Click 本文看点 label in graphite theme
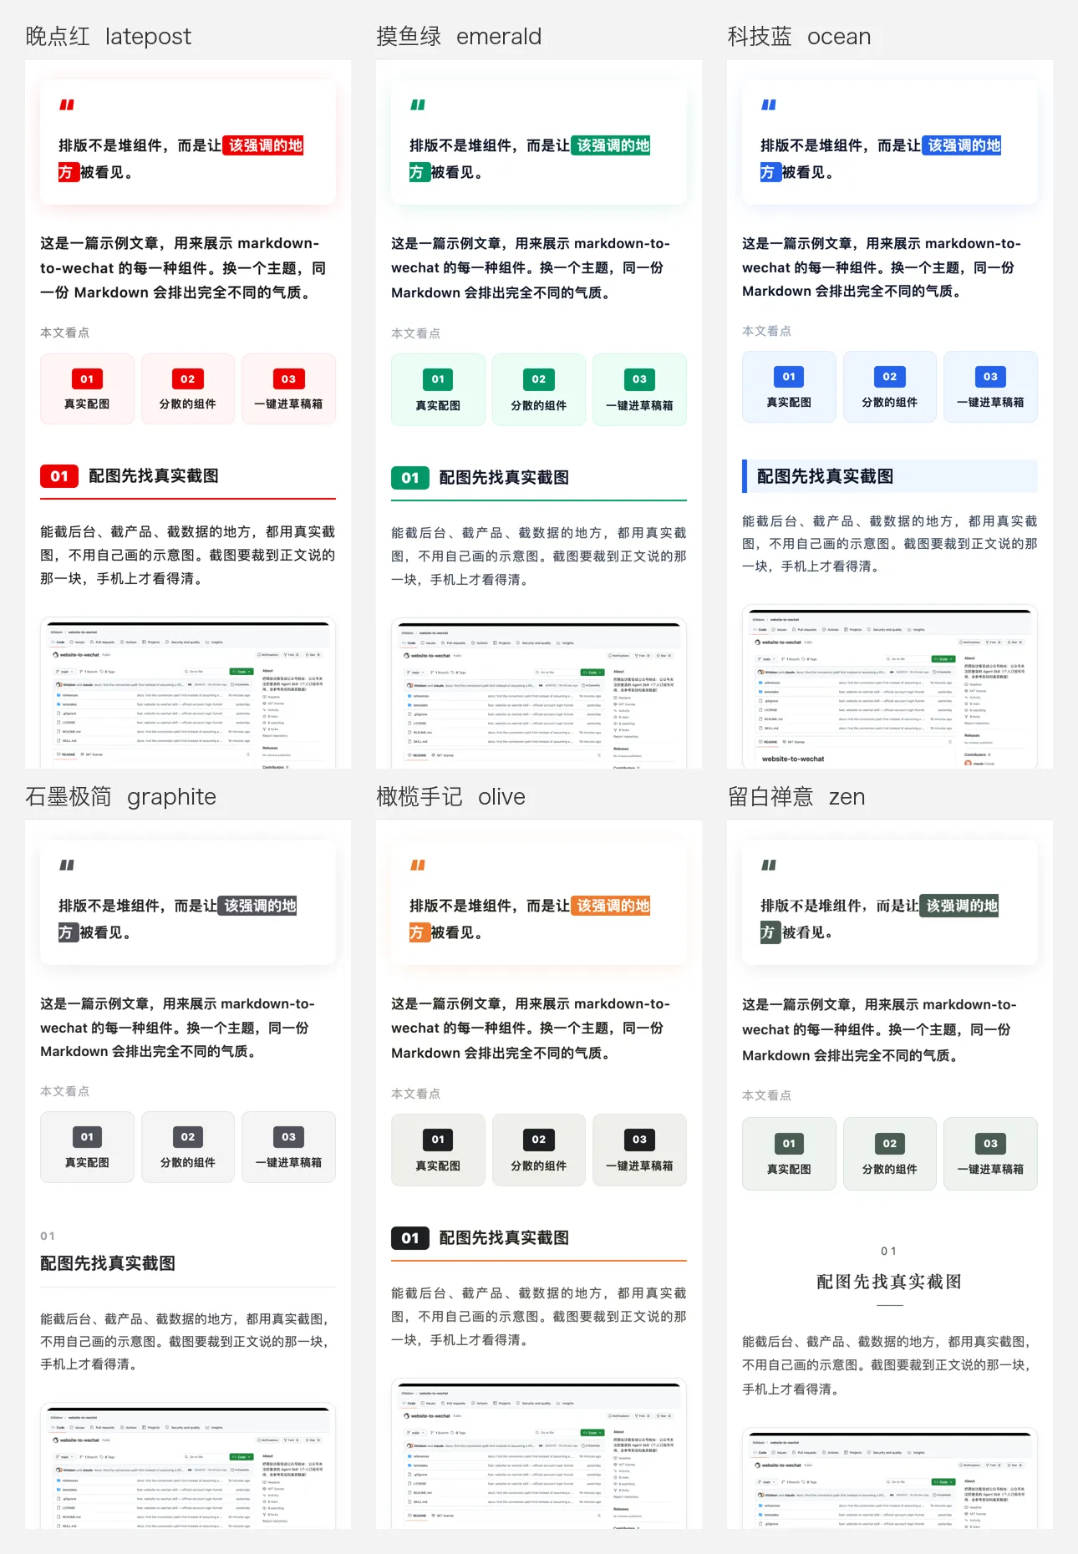The width and height of the screenshot is (1078, 1554). (x=64, y=1091)
